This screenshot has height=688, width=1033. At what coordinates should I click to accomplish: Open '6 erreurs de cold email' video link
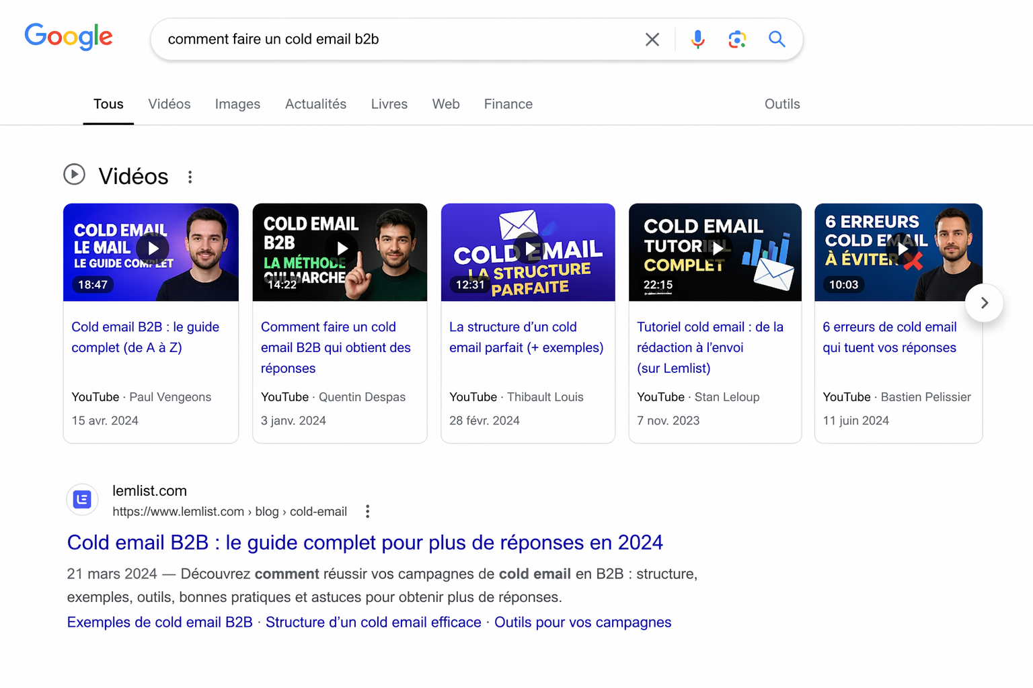[x=889, y=337]
